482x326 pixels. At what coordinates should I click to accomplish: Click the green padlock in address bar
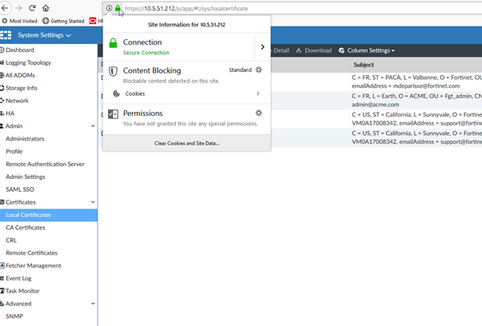[118, 8]
